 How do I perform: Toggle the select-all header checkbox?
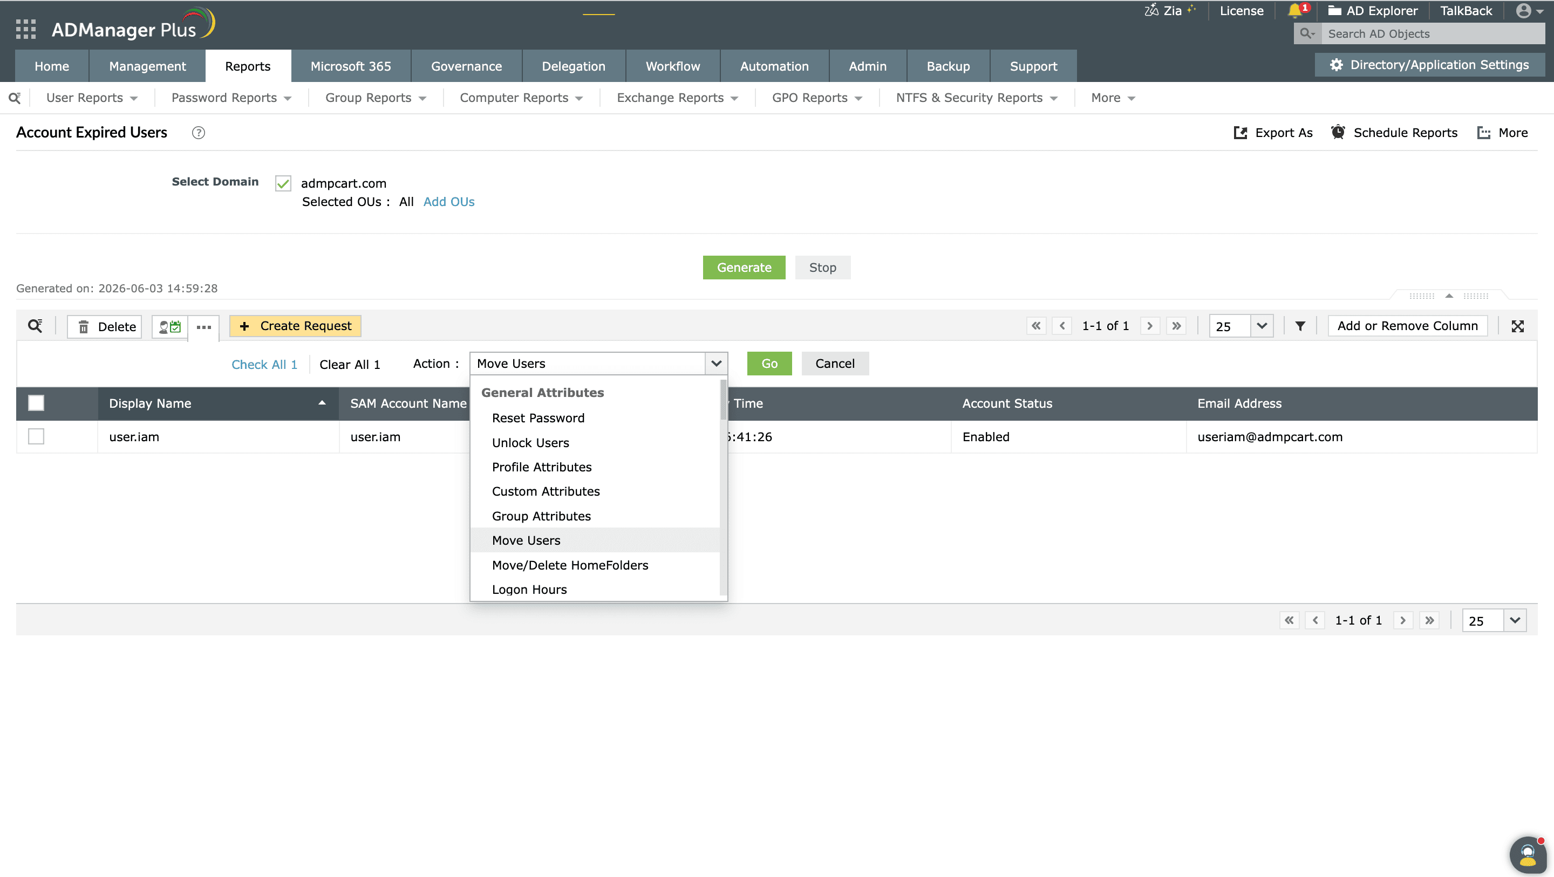36,403
